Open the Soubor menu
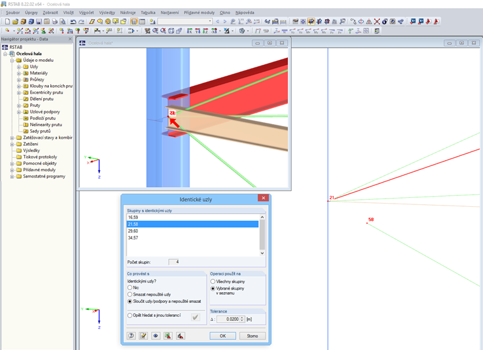 click(13, 13)
